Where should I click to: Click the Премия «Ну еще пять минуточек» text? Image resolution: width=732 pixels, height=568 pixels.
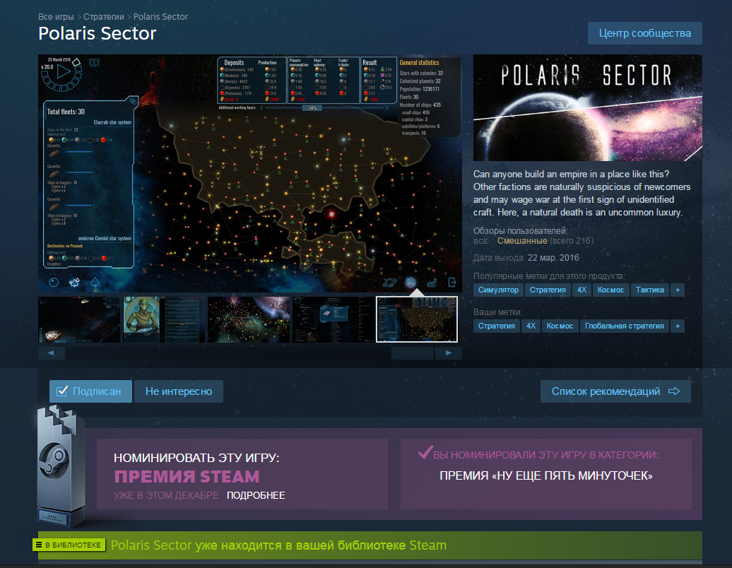546,475
